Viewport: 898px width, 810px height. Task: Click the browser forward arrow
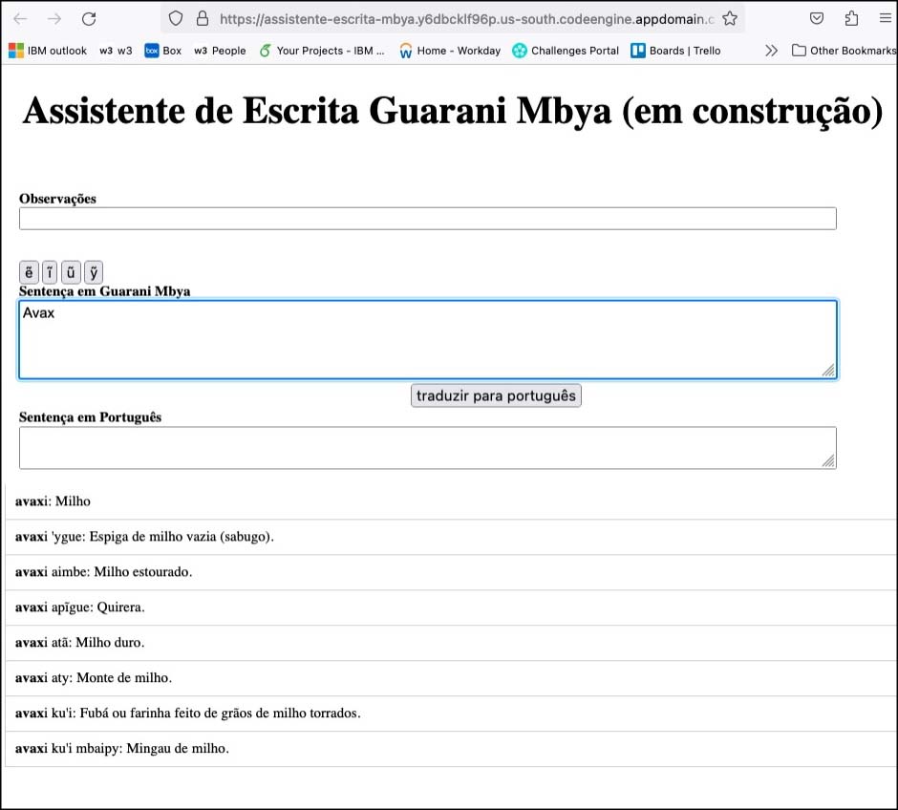54,19
